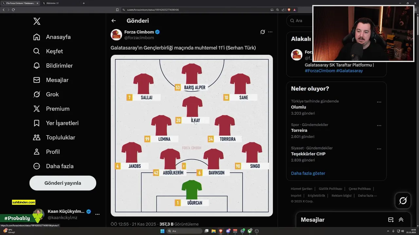The width and height of the screenshot is (419, 235).
Task: Click the Brave Shields lion icon
Action: point(289,10)
